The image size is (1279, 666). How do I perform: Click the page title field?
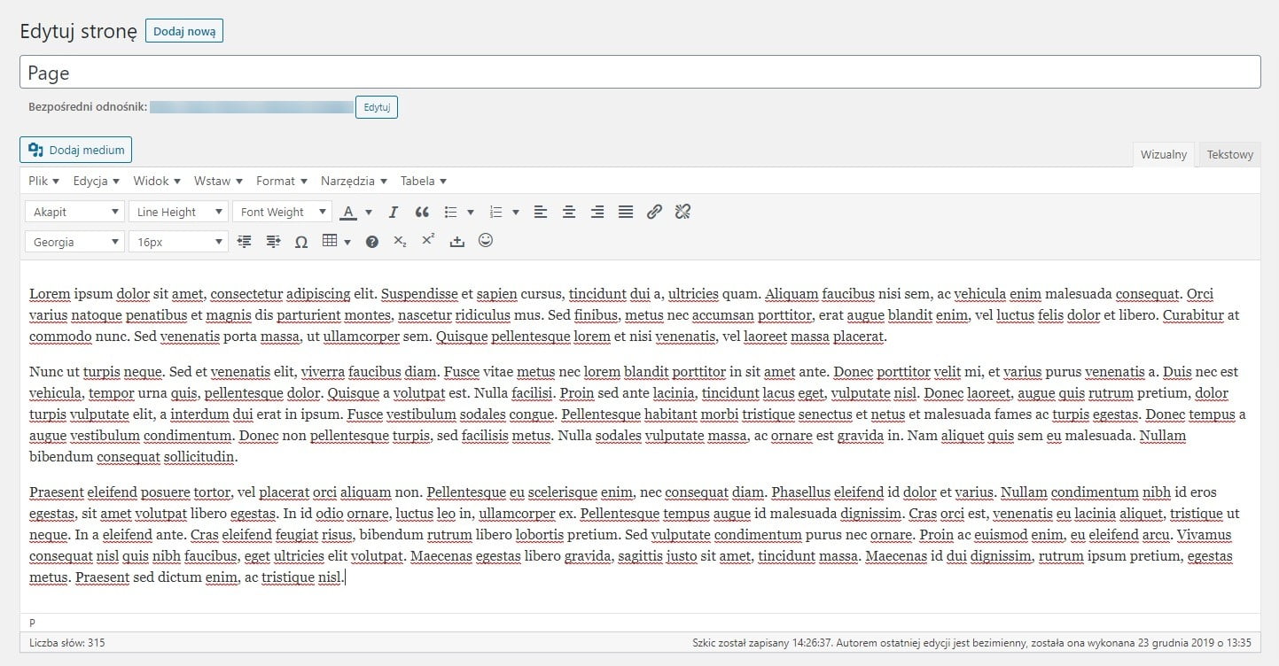(x=639, y=73)
